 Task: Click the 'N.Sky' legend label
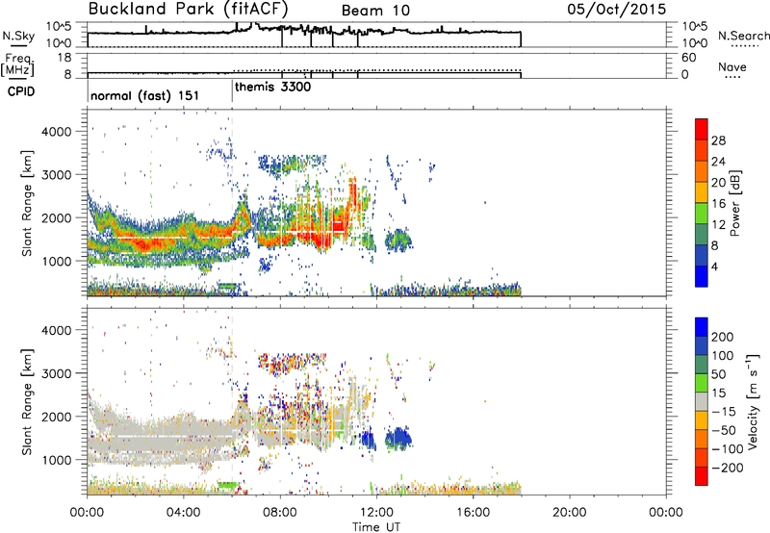click(x=18, y=36)
